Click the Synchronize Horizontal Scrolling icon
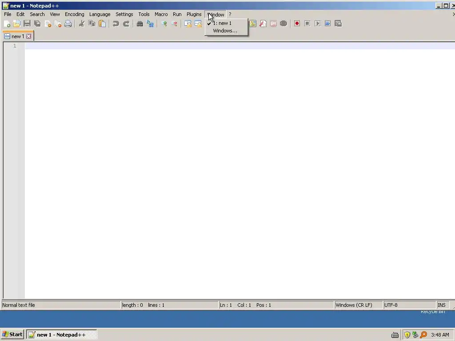 [198, 24]
